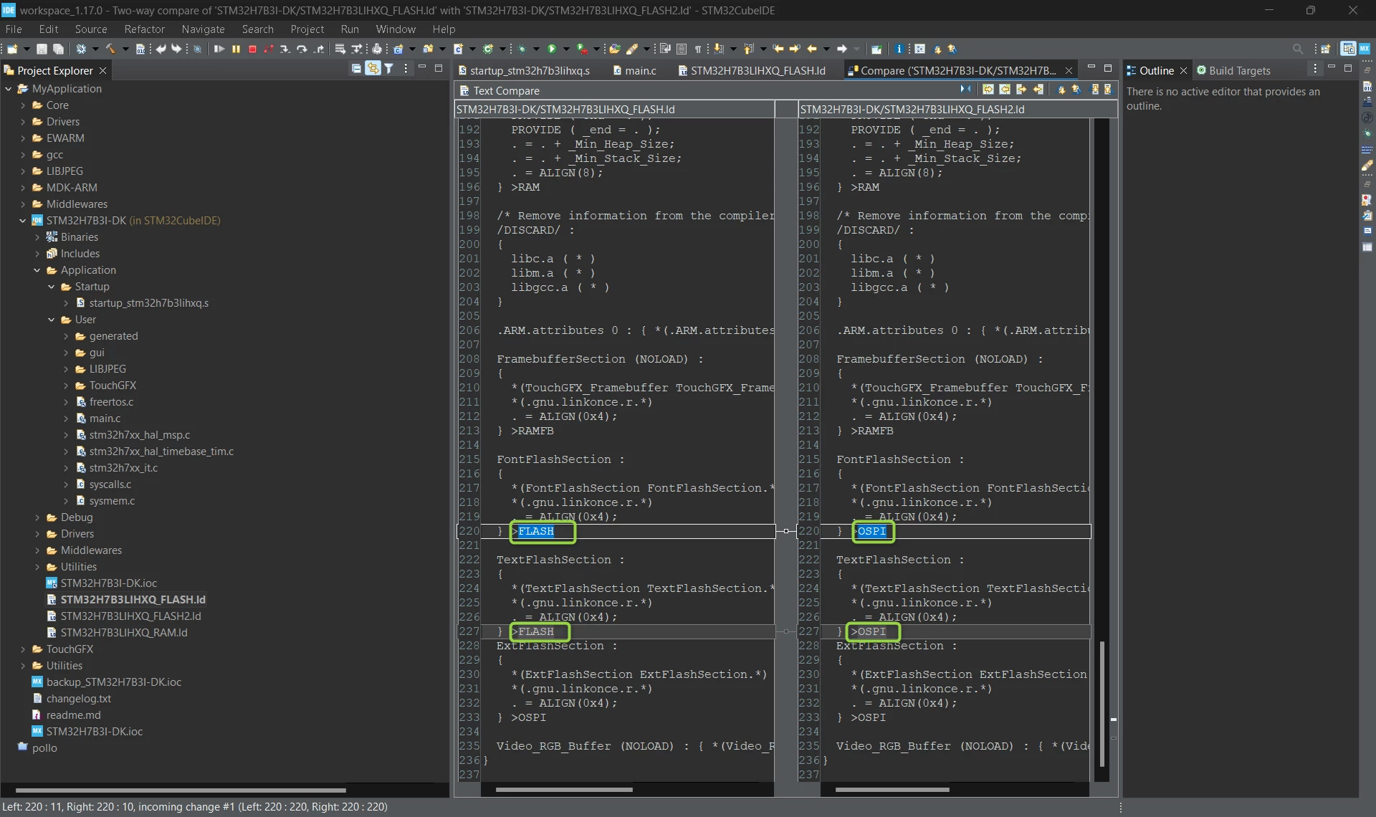The image size is (1376, 817).
Task: Click the Build hammer icon
Action: (x=110, y=49)
